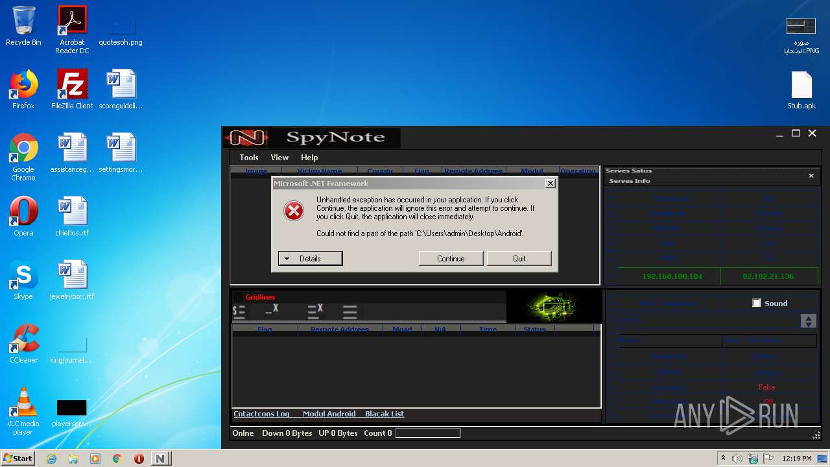This screenshot has height=467, width=830.
Task: Switch to the Modul Android tab
Action: click(329, 414)
